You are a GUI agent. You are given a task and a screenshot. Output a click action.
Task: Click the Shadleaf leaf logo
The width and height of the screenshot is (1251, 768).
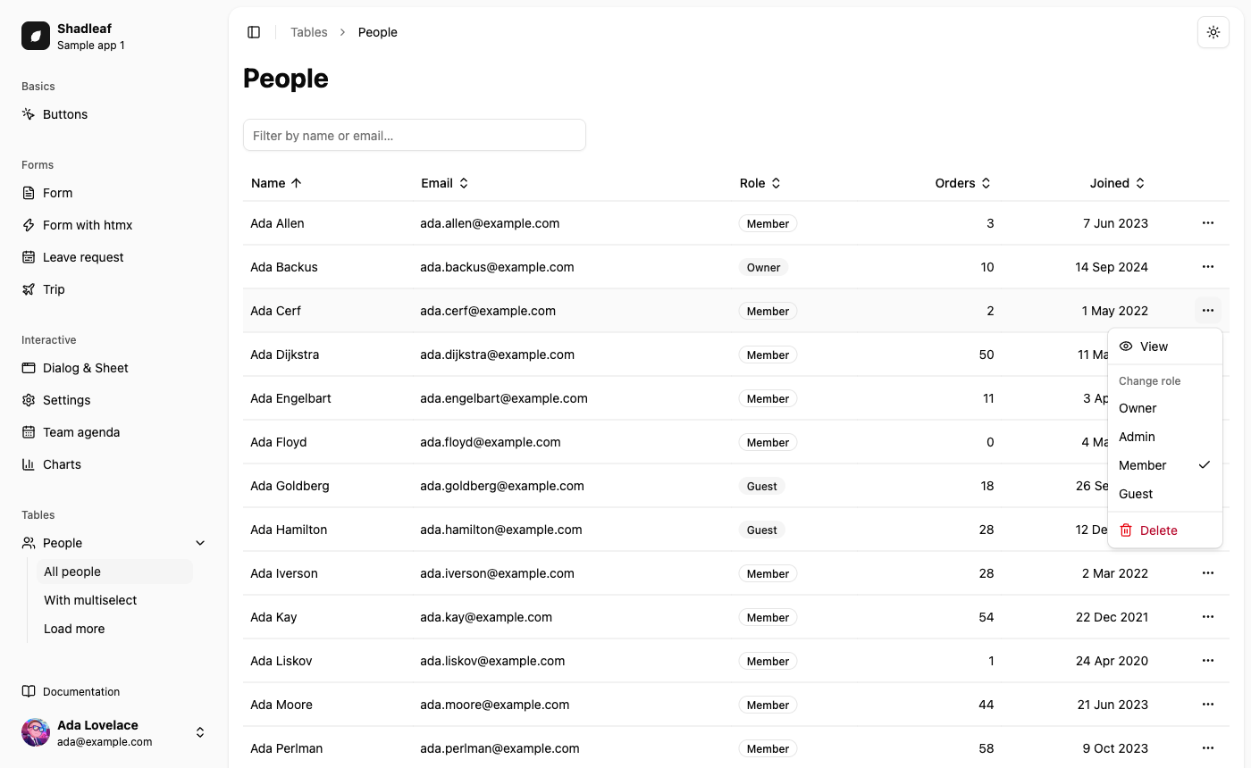(36, 36)
